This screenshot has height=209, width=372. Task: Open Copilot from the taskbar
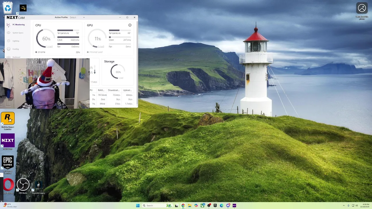[x=196, y=206]
